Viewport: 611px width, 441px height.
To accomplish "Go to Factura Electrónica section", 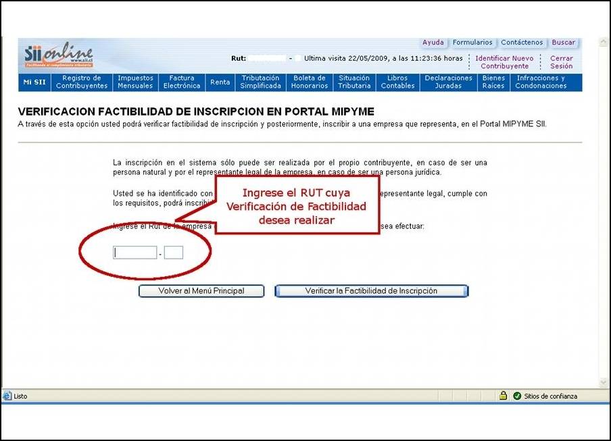I will coord(182,82).
